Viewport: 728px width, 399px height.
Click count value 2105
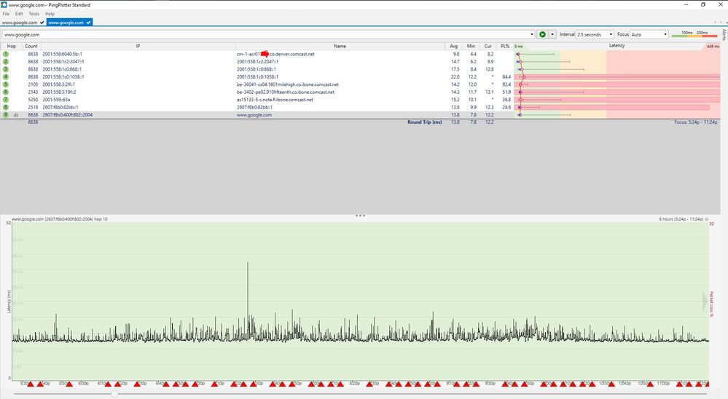point(33,84)
